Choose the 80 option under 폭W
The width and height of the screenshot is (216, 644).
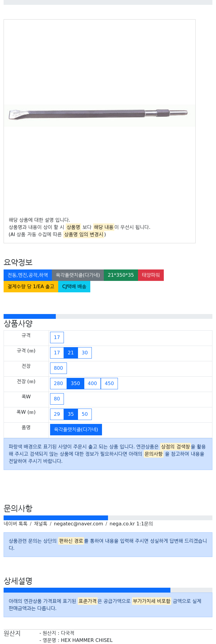[x=57, y=399]
